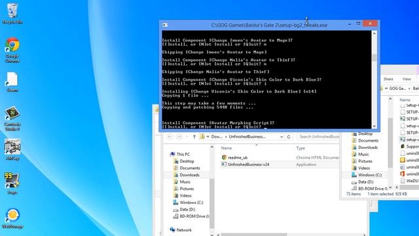Open the Share tab in Baldur's Gate window

(x=388, y=79)
